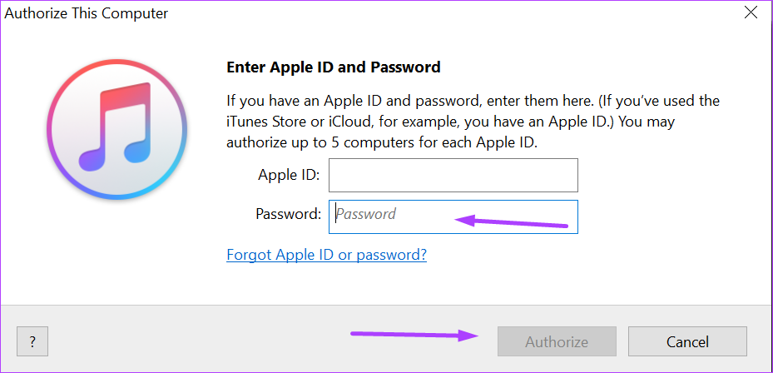Click the grayed Password placeholder text
The width and height of the screenshot is (773, 373).
tap(366, 214)
